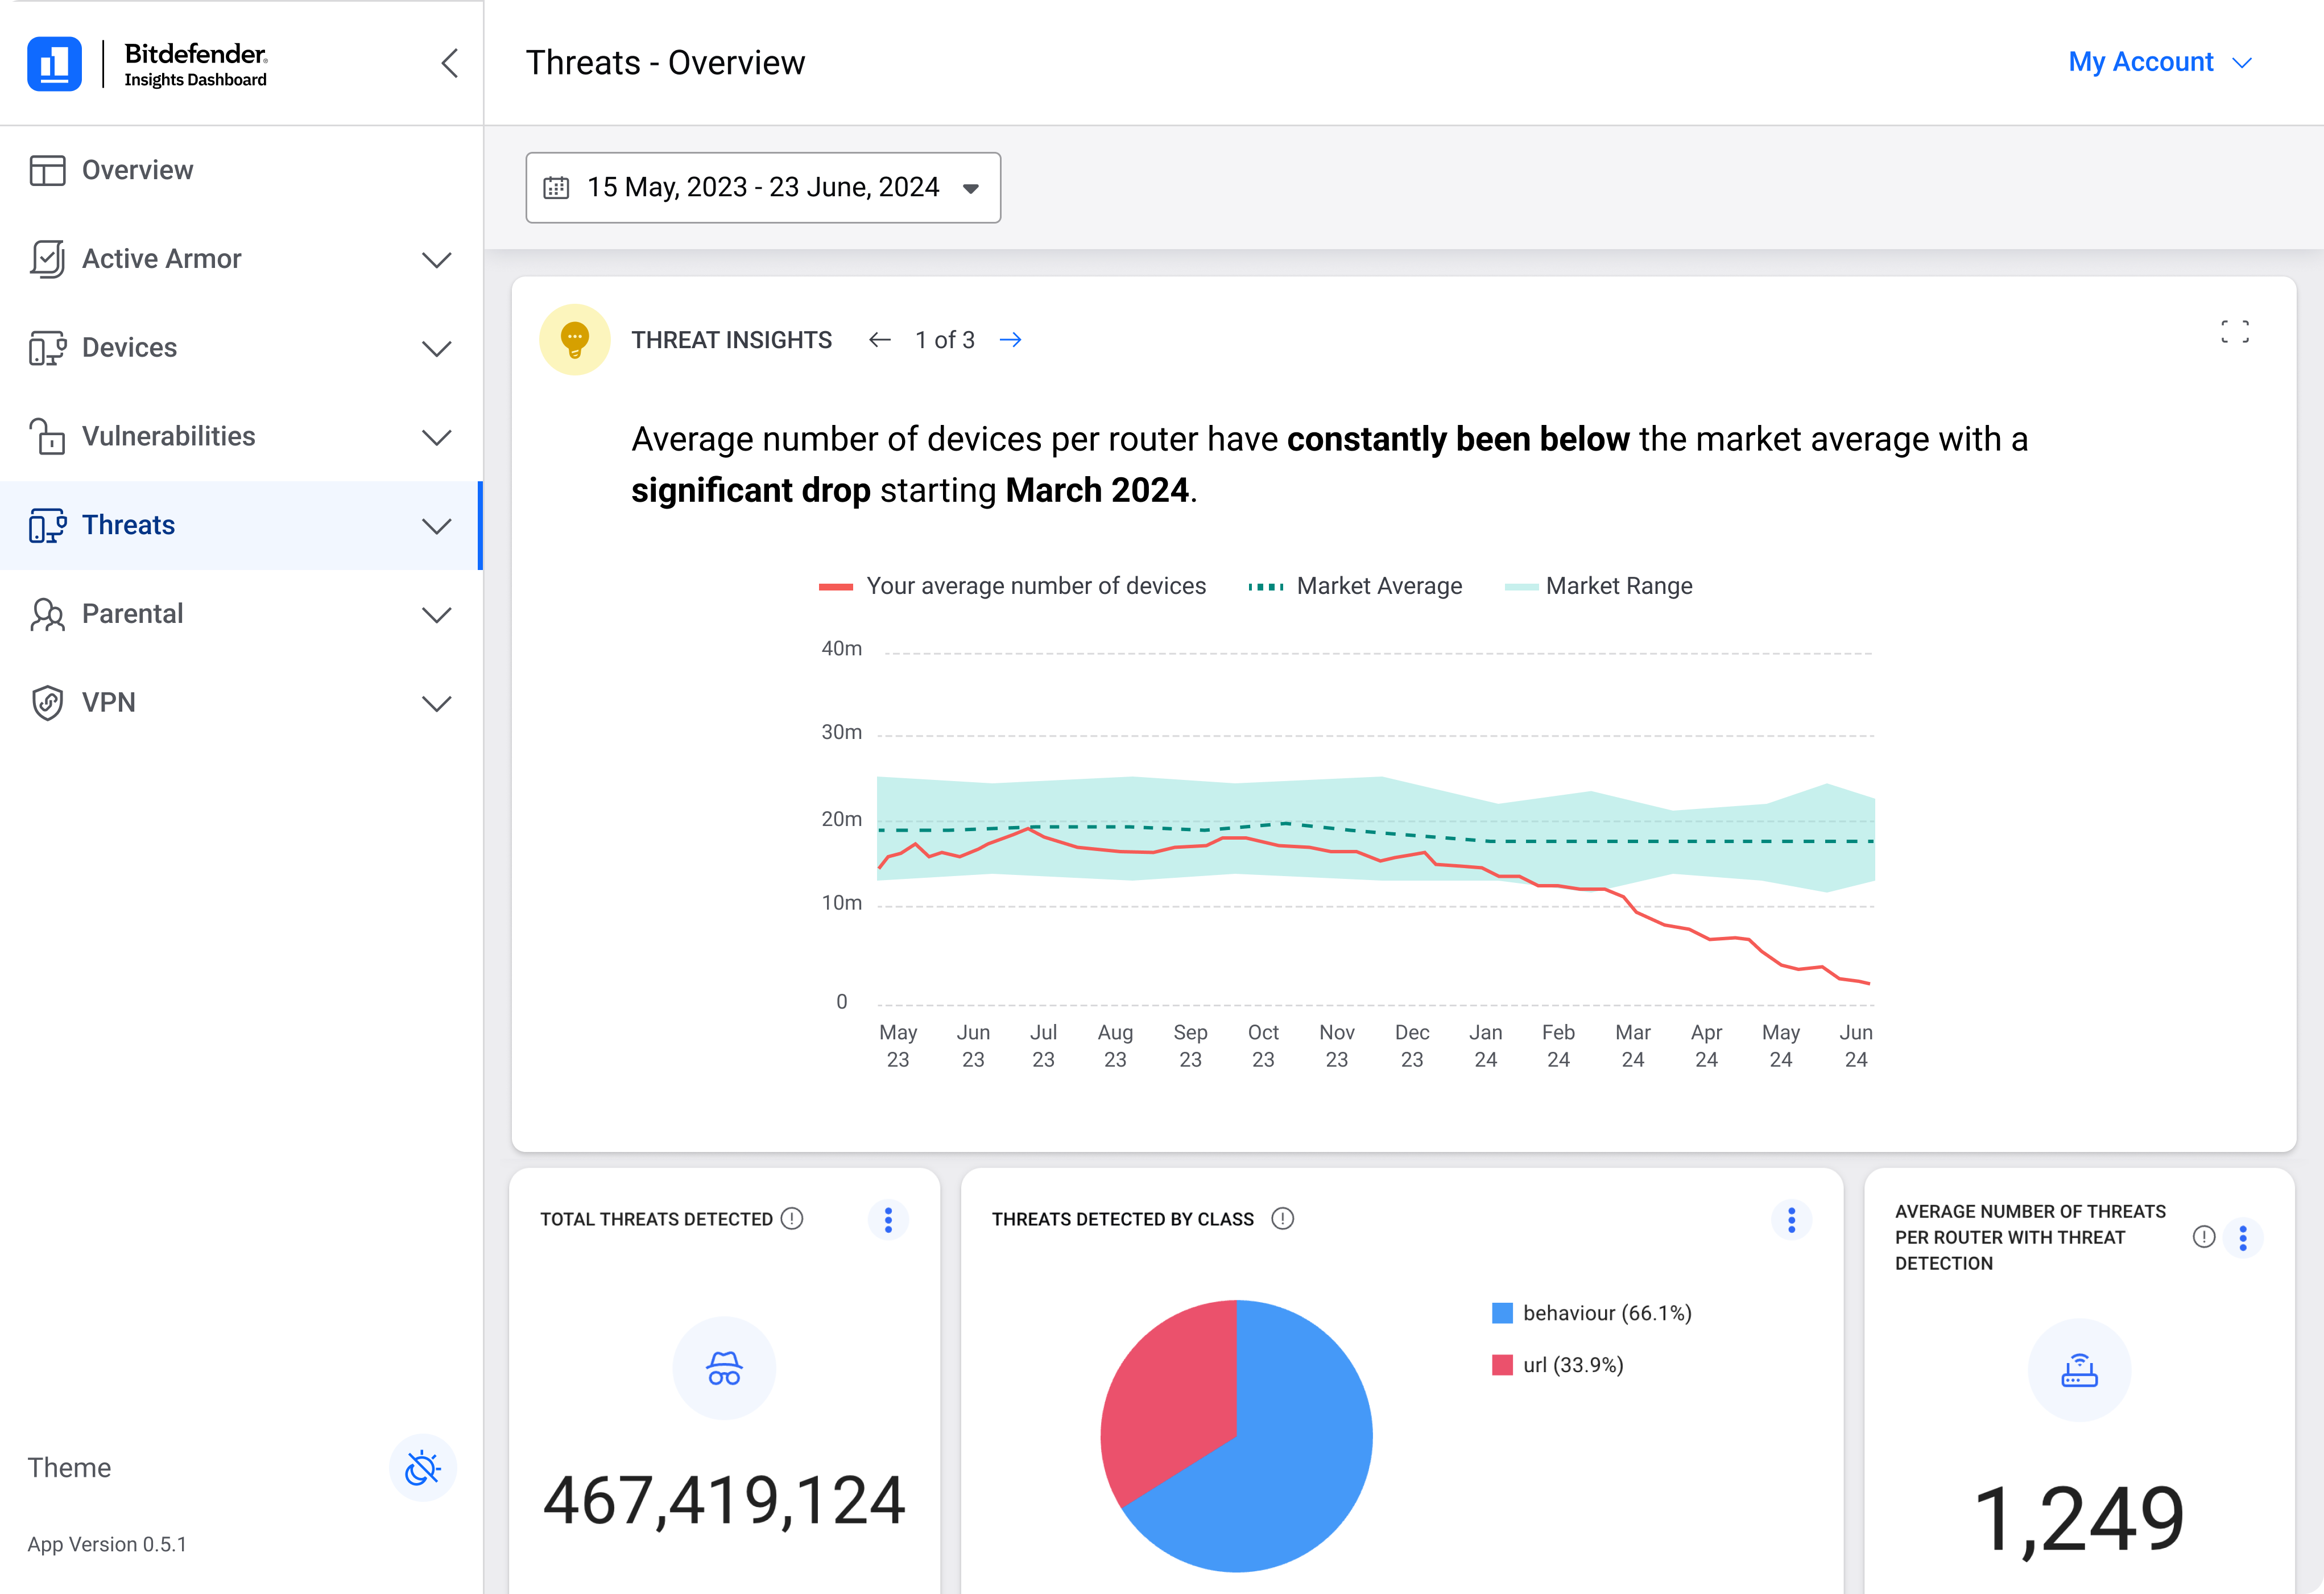Collapse the sidebar with the left chevron
This screenshot has width=2324, height=1594.
450,63
